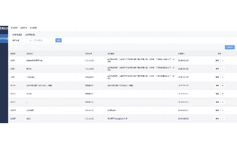Click the creation time column header

pyautogui.click(x=181, y=54)
